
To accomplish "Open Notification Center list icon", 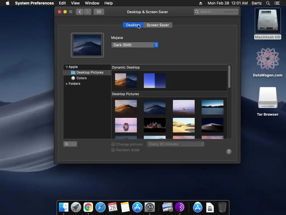I will point(277,3).
